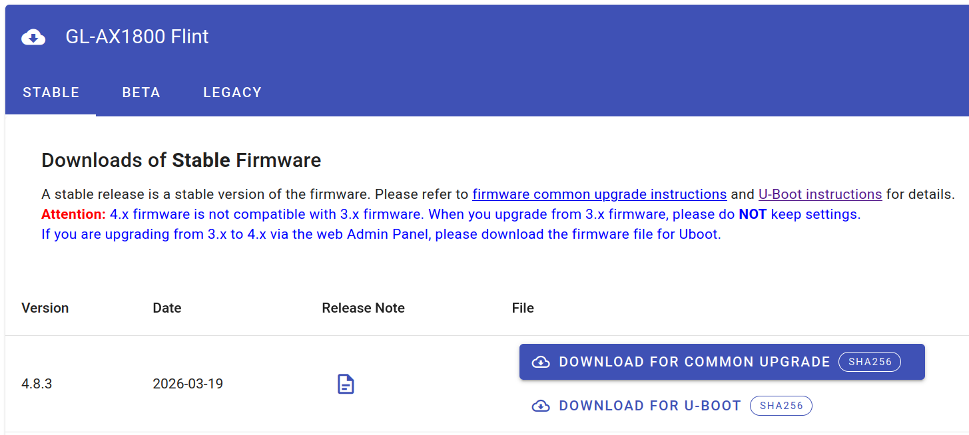Select the Date column header
The height and width of the screenshot is (435, 969).
(167, 308)
